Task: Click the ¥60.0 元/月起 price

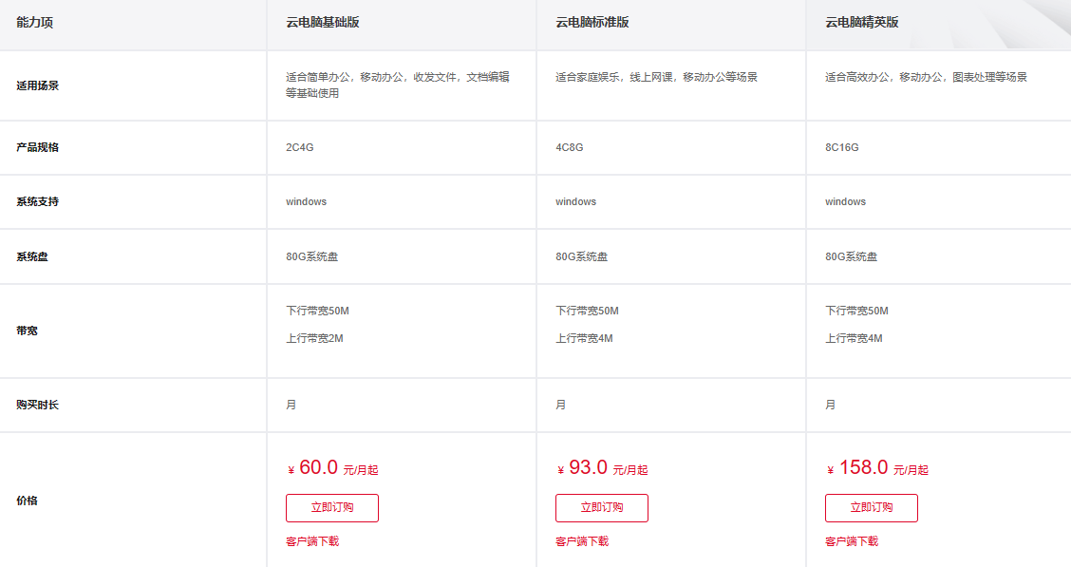Action: point(332,468)
